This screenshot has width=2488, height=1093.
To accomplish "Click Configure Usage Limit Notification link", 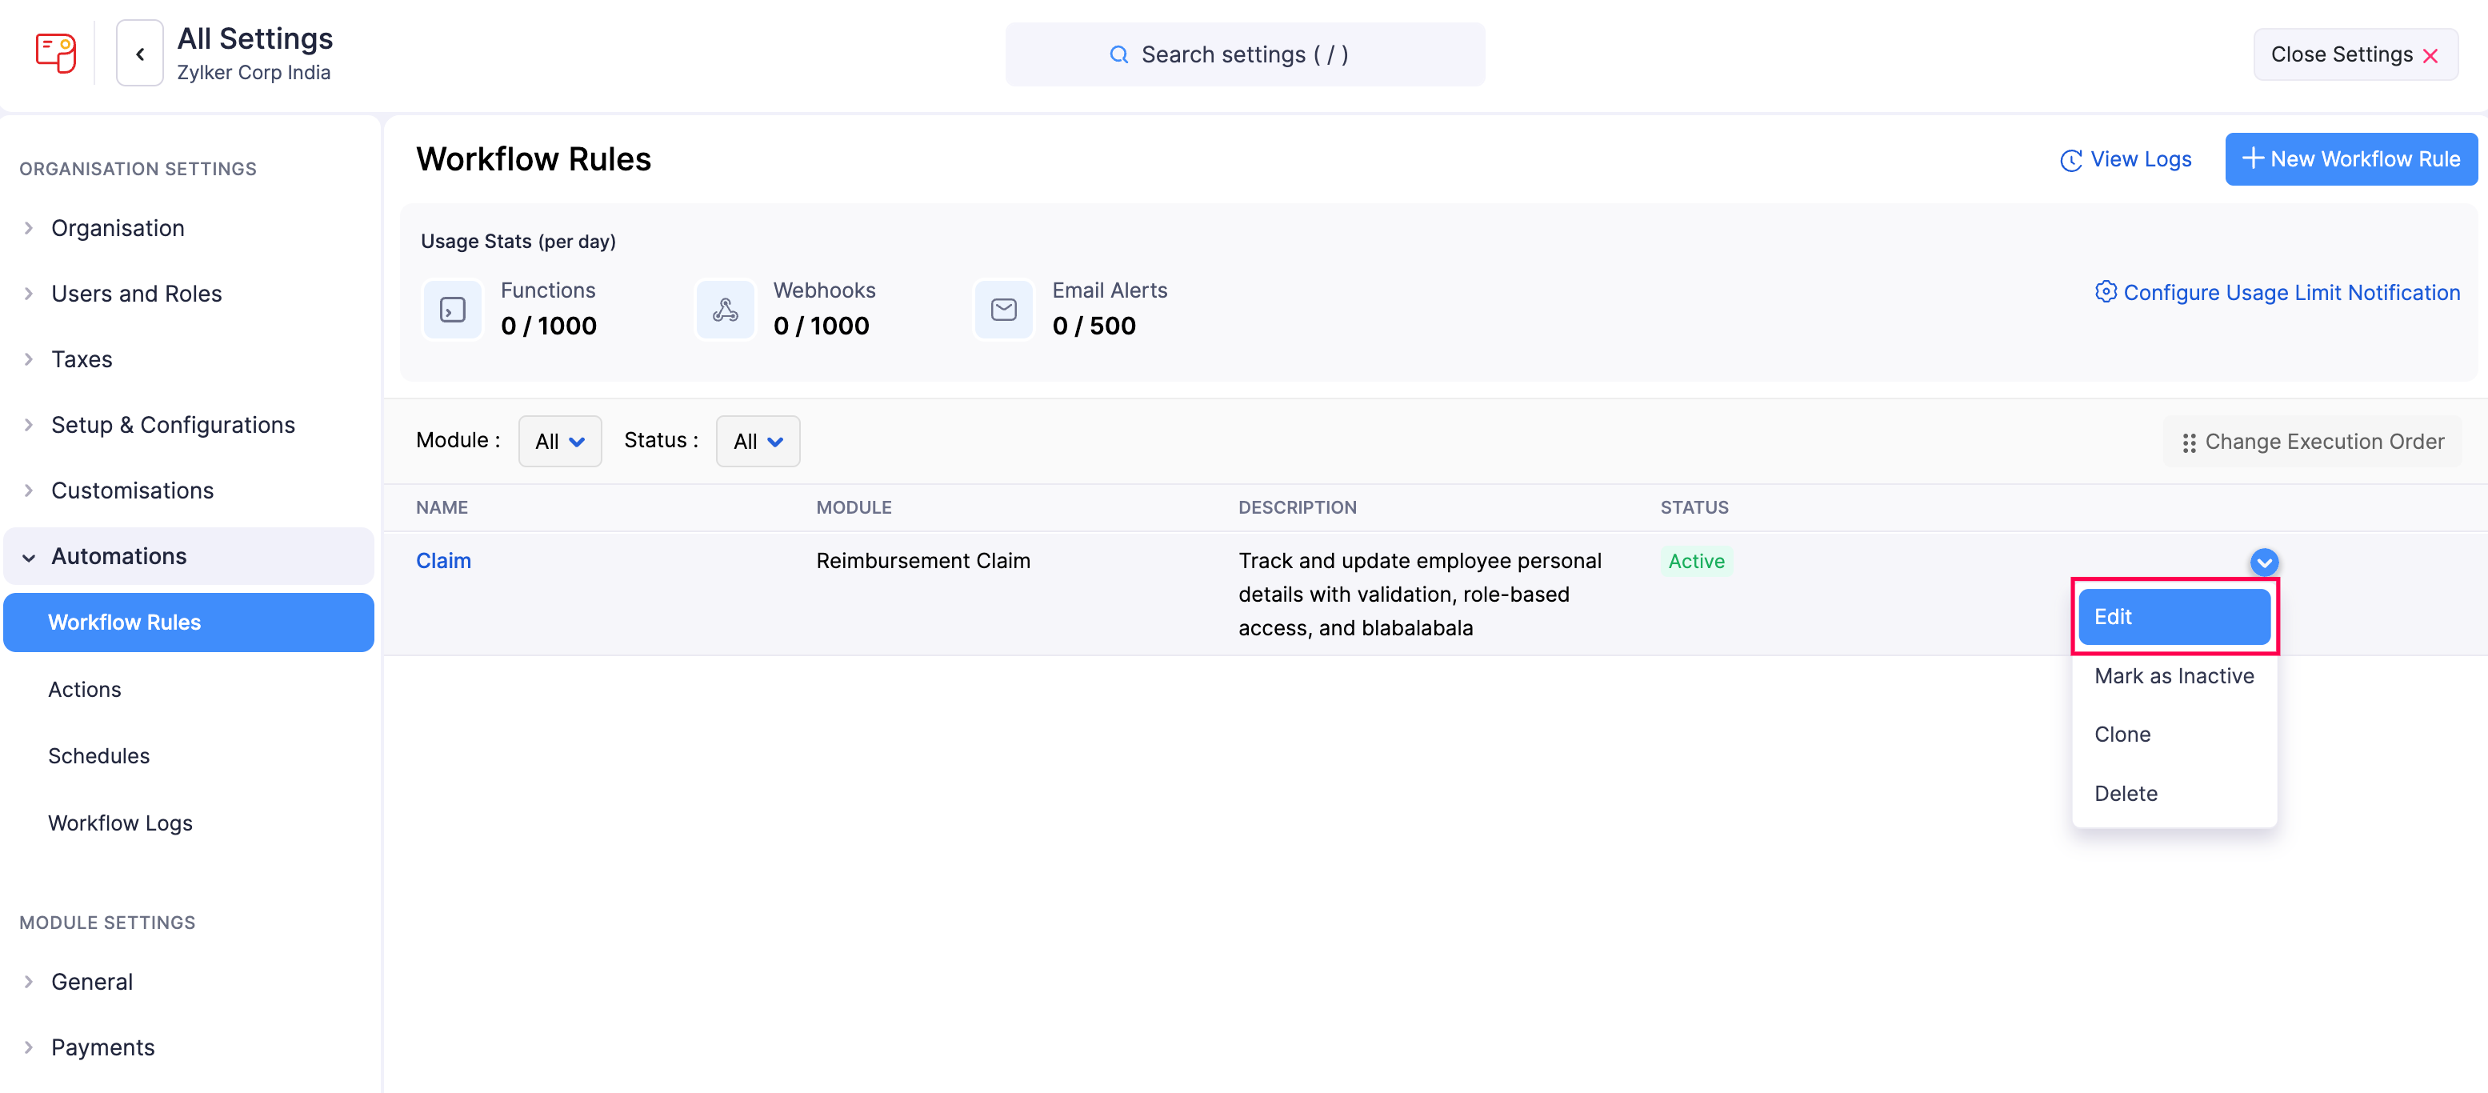I will (2278, 293).
